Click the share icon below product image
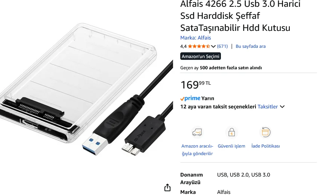The height and width of the screenshot is (195, 318). (x=167, y=187)
